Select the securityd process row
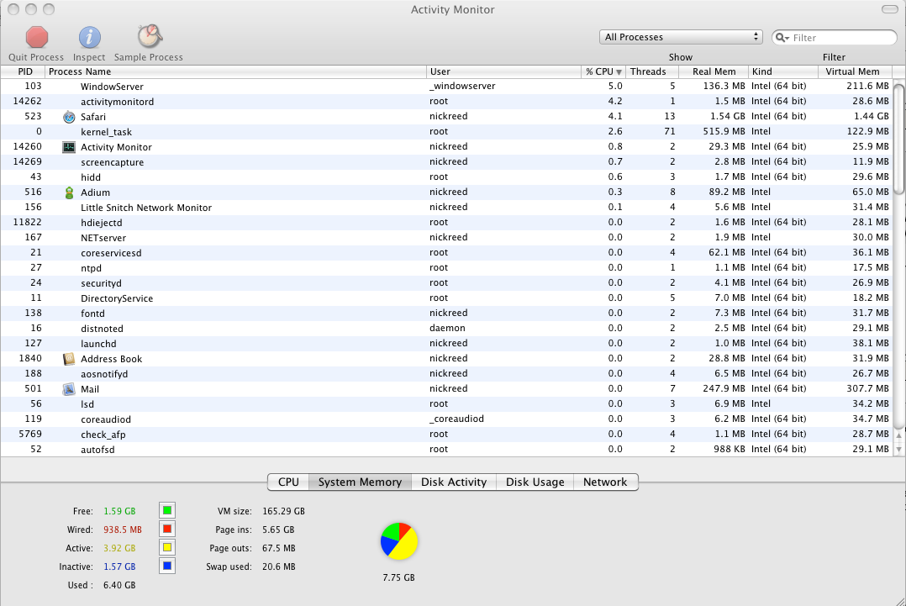This screenshot has height=606, width=906. point(446,283)
